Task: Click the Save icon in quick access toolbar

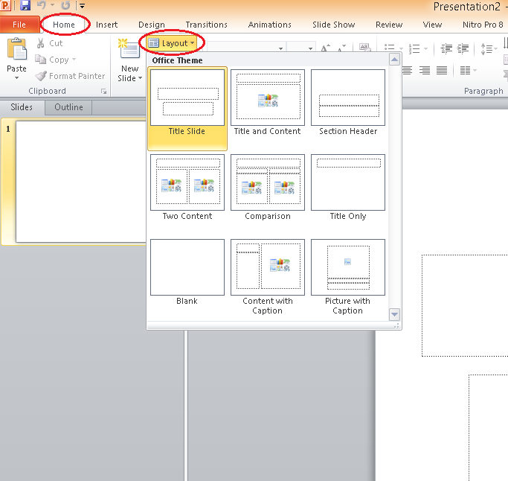Action: [25, 6]
